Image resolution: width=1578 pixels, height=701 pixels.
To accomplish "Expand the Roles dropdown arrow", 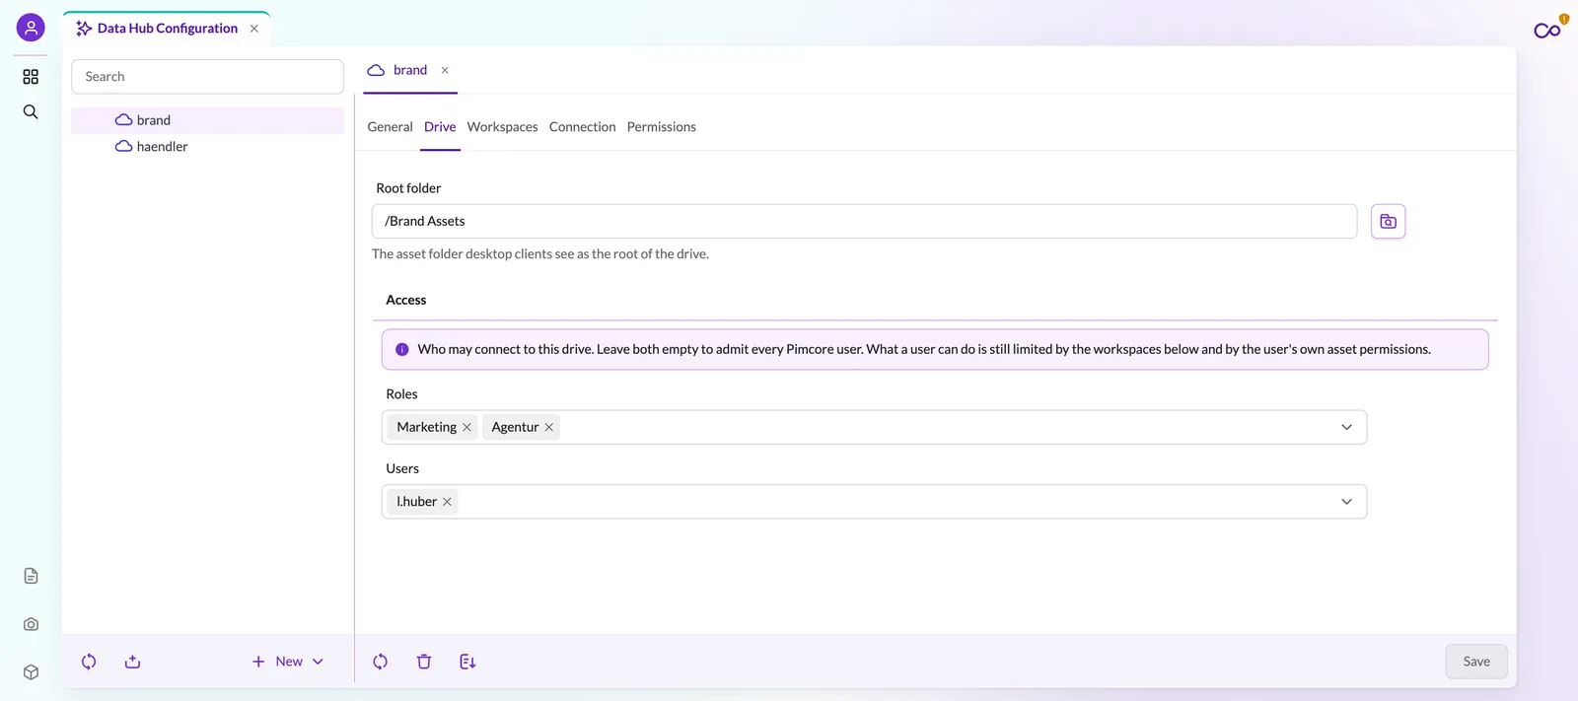I will click(1346, 427).
